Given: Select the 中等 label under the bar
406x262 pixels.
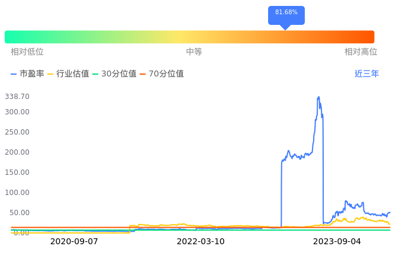Looking at the screenshot, I should point(194,52).
